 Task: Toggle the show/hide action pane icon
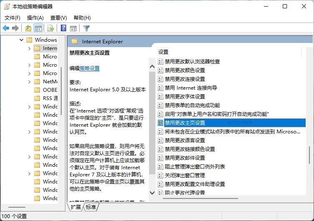click(x=73, y=28)
